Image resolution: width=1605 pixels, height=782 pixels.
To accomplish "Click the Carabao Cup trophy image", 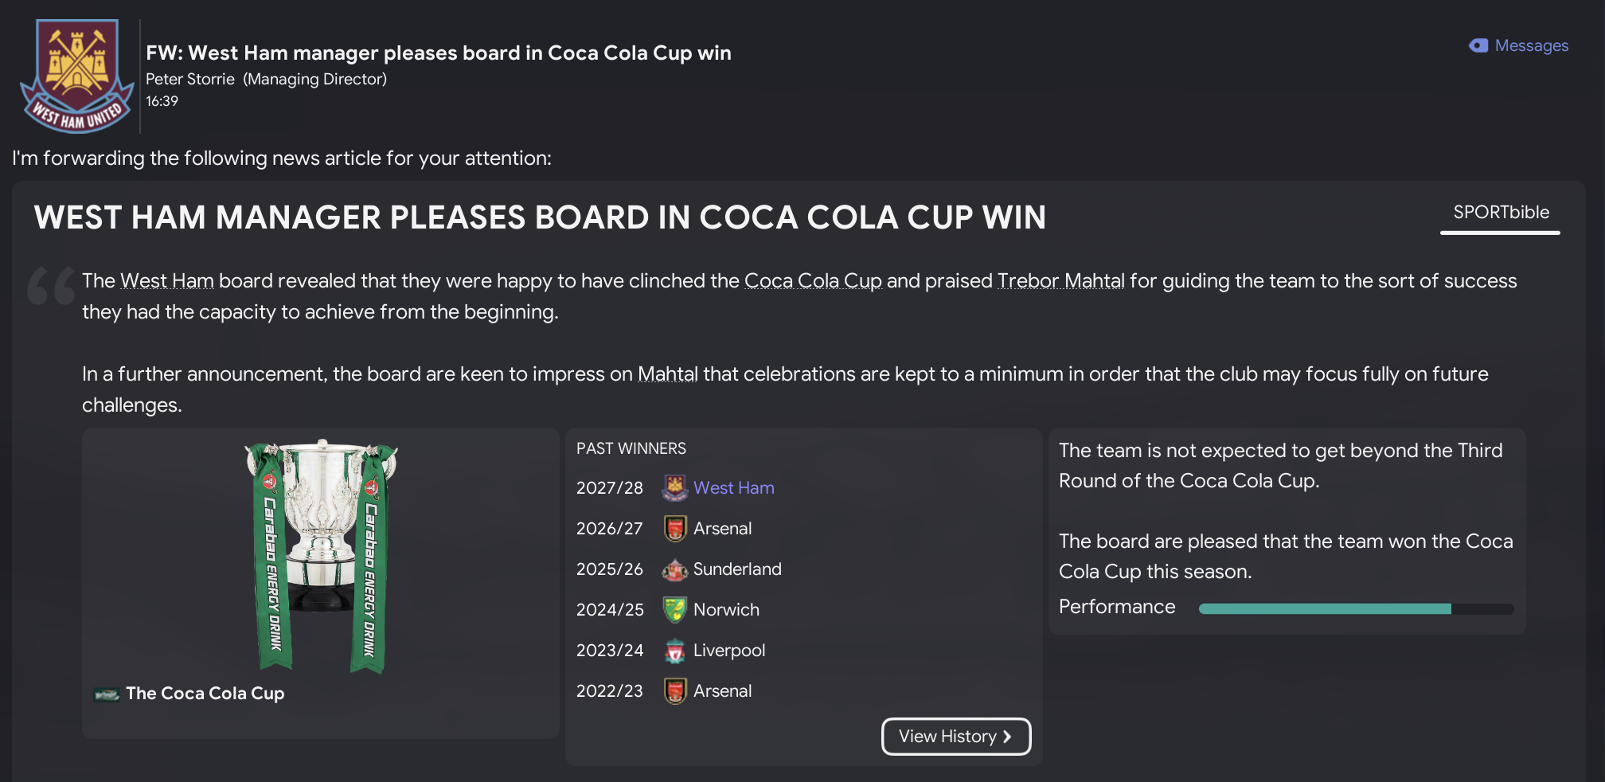I will [x=321, y=556].
